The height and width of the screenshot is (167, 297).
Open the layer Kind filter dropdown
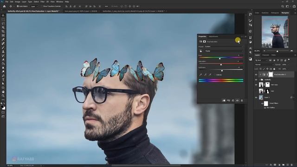pyautogui.click(x=261, y=60)
